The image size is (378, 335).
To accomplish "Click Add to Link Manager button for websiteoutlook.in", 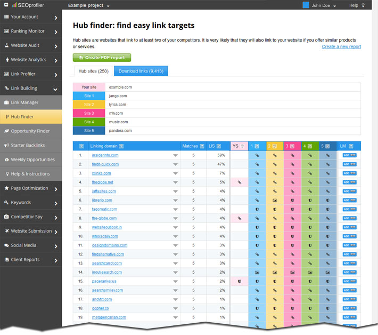I will click(350, 227).
